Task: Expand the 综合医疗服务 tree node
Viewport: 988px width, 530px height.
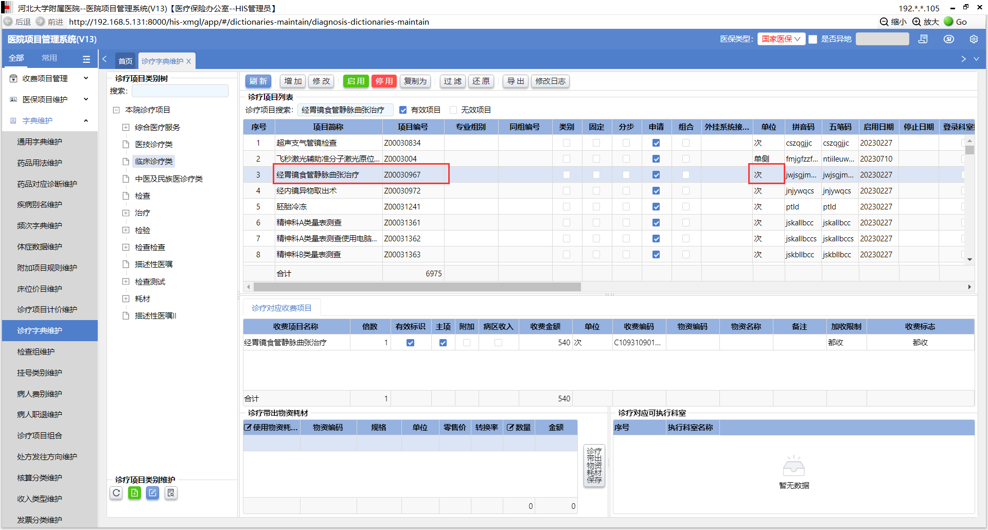Action: 126,128
